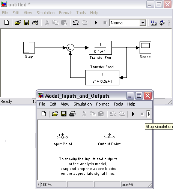Click the Output Point label
Viewport: 173px width, 189px height.
pyautogui.click(x=109, y=144)
